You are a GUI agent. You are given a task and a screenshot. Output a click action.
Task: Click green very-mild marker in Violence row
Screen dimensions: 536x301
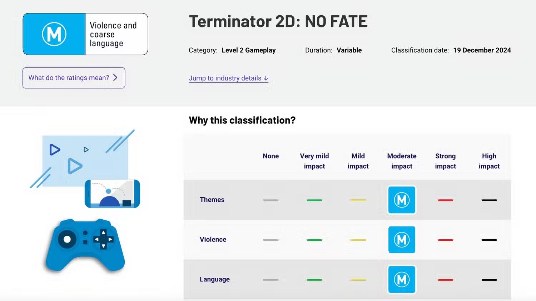pyautogui.click(x=314, y=240)
